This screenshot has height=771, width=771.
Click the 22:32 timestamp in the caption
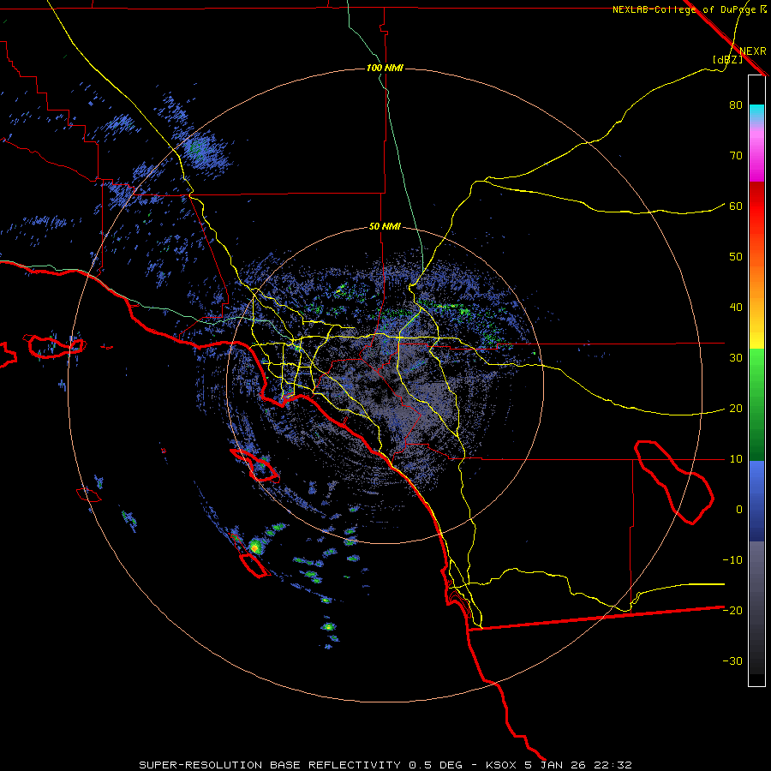614,765
